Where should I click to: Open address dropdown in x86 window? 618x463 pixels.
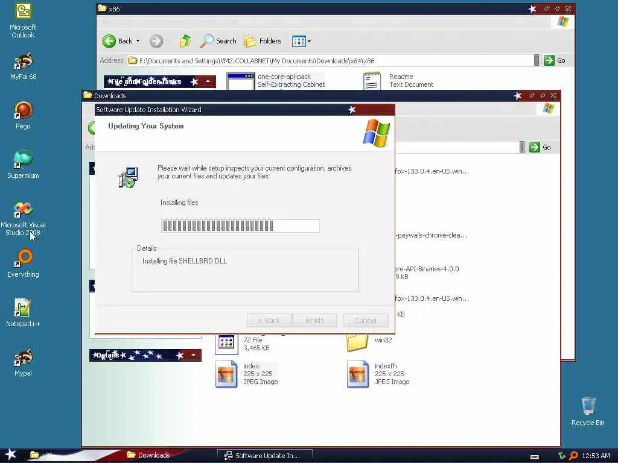click(x=537, y=60)
